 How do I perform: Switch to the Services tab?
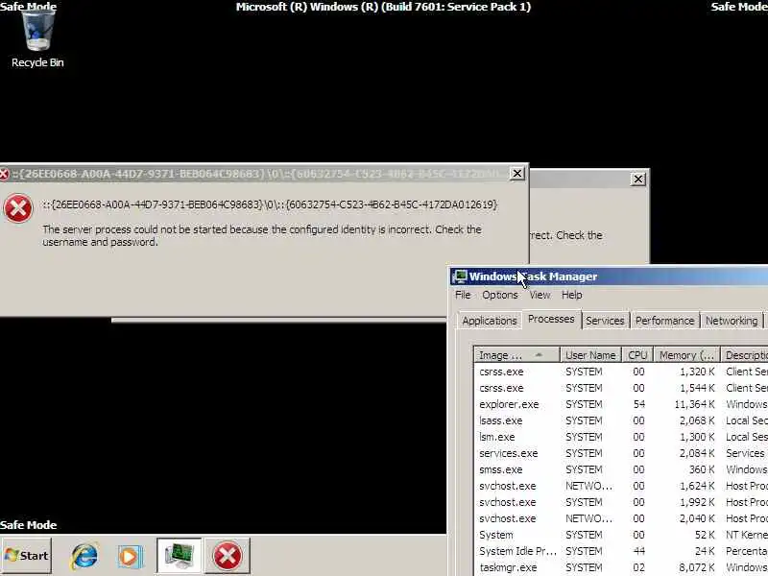pos(605,321)
